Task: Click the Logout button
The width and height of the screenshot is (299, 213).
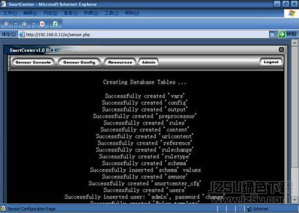Action: 271,62
